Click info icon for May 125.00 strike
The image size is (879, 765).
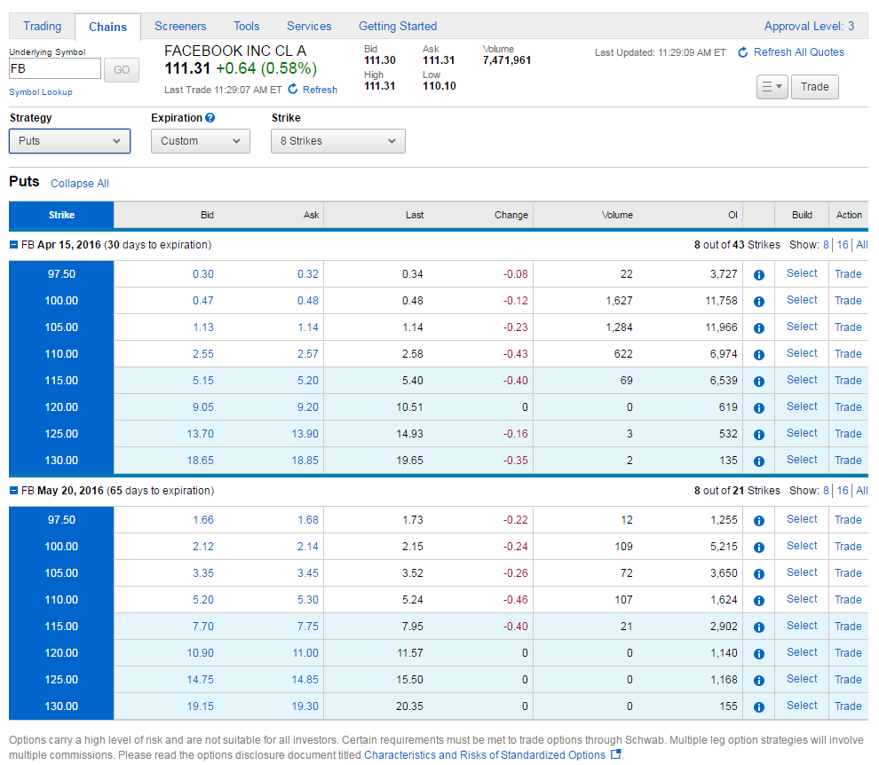coord(758,681)
